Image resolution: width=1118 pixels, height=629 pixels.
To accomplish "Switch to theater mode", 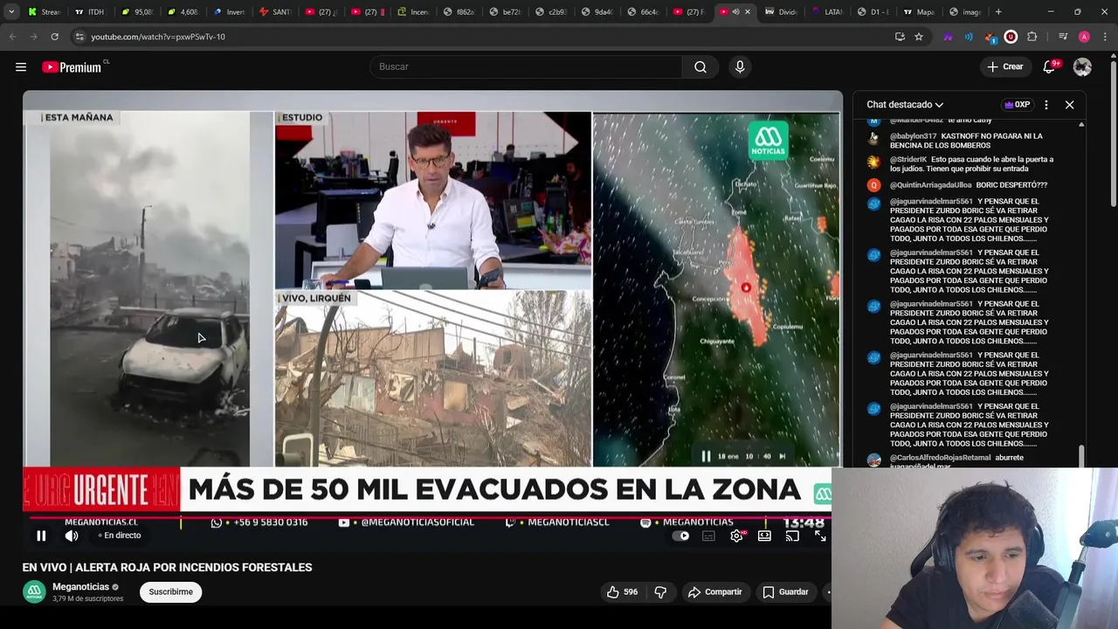I will 764,536.
